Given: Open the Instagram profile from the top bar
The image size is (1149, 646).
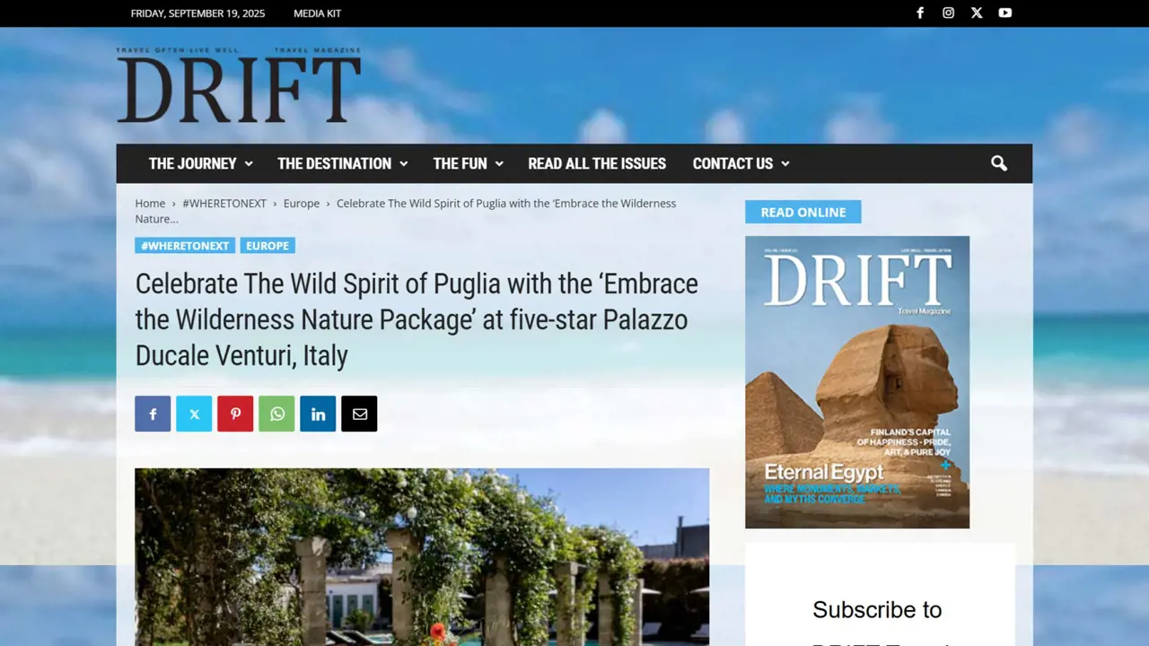Looking at the screenshot, I should [x=948, y=13].
